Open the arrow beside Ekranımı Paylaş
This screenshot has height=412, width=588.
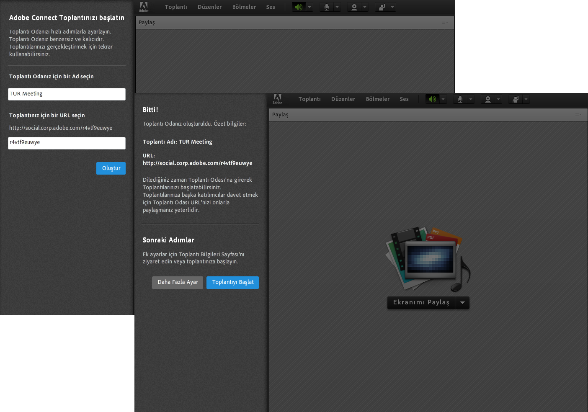[x=462, y=302]
